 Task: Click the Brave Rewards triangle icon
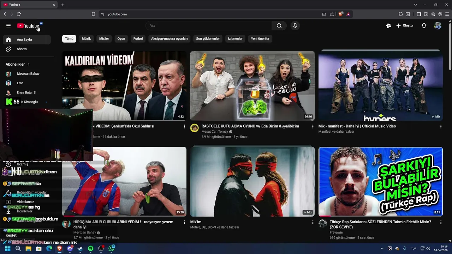[348, 14]
